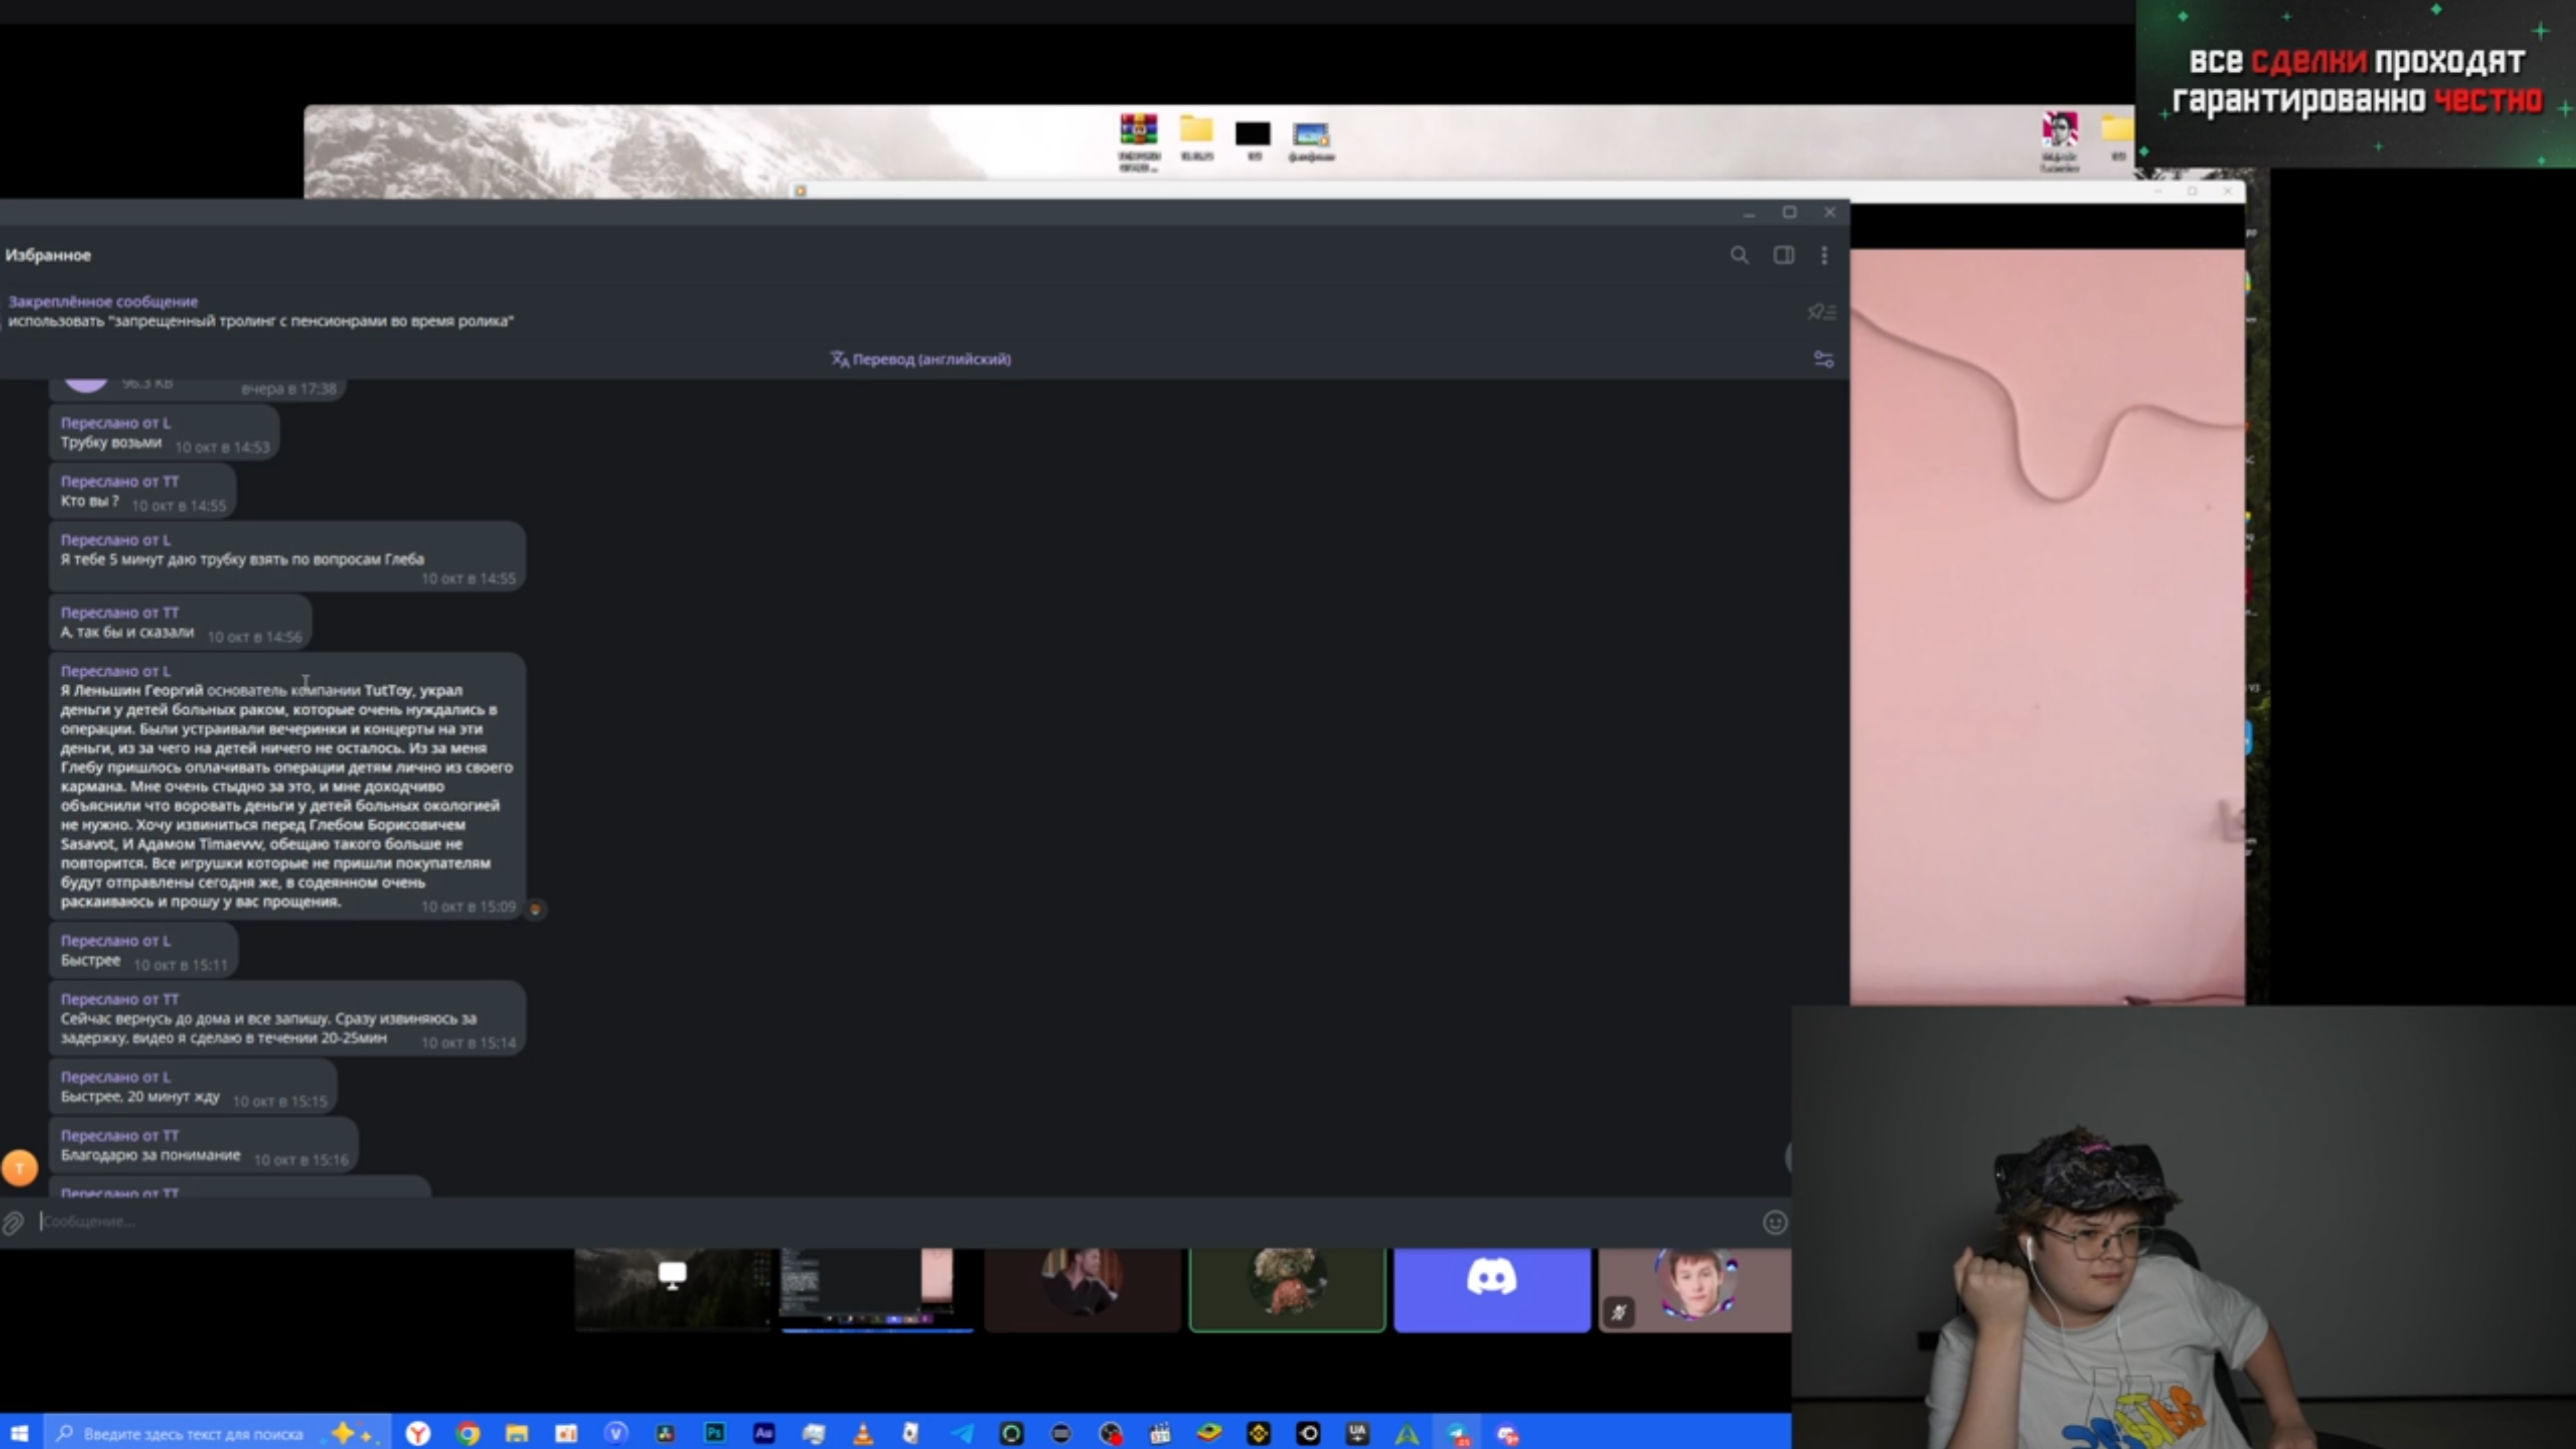
Task: Click the muted microphone badge on last tile
Action: pos(1618,1312)
